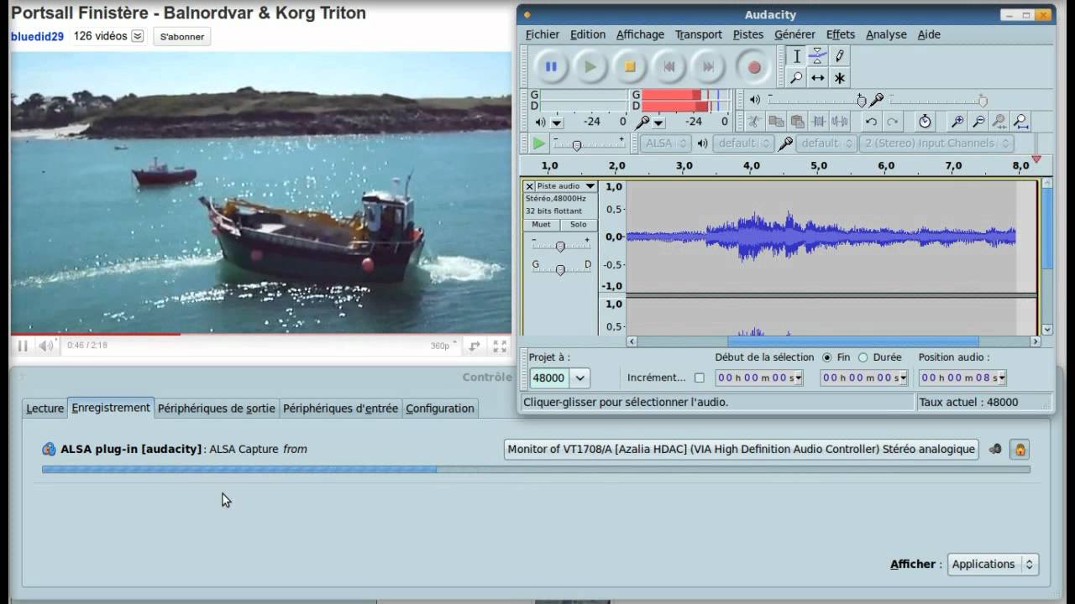Open the Monitor of VT1708/A source dropdown
This screenshot has width=1075, height=604.
[742, 449]
